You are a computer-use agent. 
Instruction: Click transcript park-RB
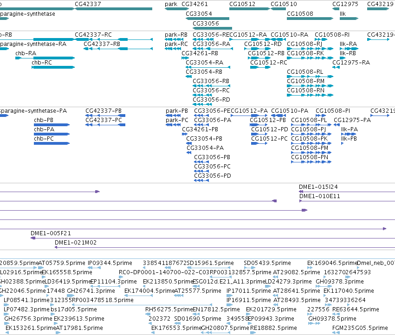(176, 35)
